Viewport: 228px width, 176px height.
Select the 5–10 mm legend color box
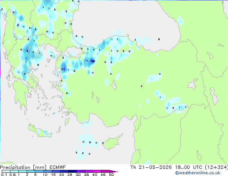[x=39, y=171]
